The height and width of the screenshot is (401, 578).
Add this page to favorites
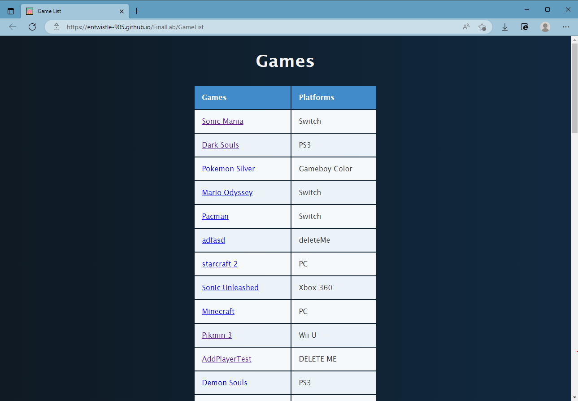click(x=482, y=27)
